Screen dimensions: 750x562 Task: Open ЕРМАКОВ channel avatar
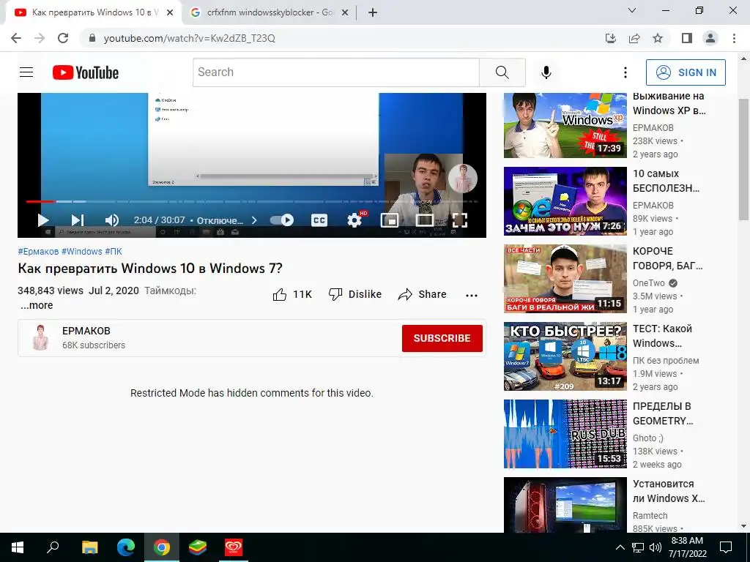click(41, 338)
